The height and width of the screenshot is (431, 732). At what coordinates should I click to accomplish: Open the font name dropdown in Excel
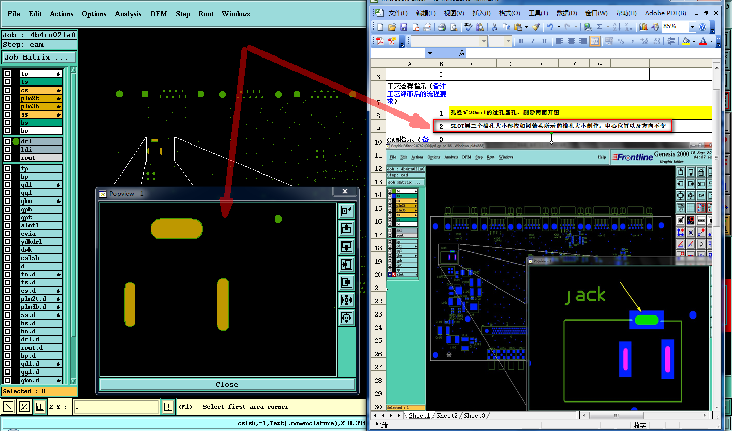coord(484,41)
